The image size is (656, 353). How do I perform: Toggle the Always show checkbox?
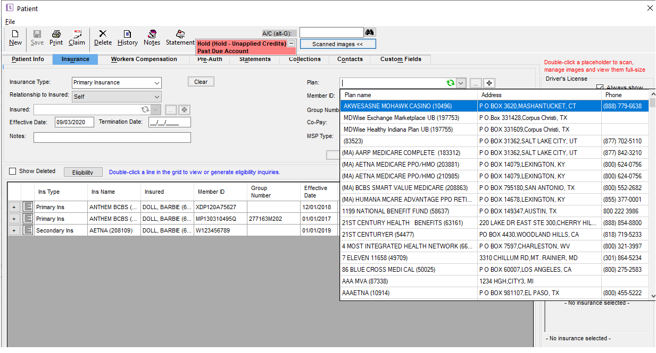(x=600, y=88)
